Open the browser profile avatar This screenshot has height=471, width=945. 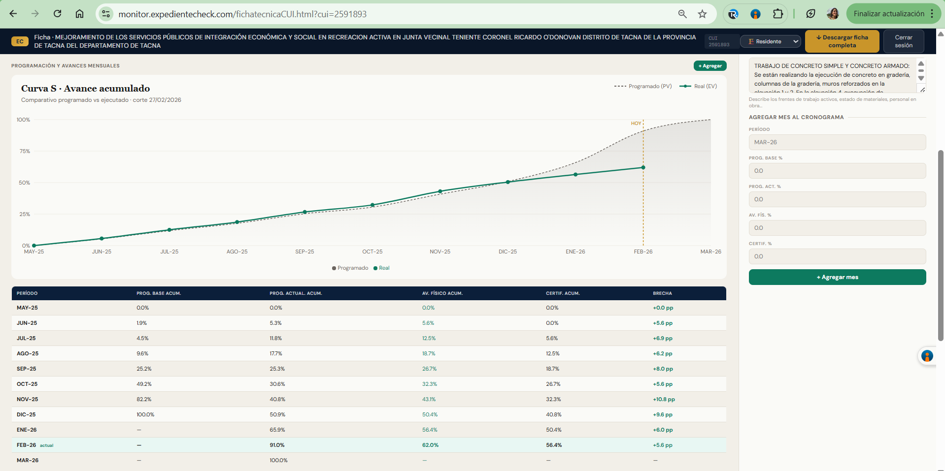click(x=833, y=14)
